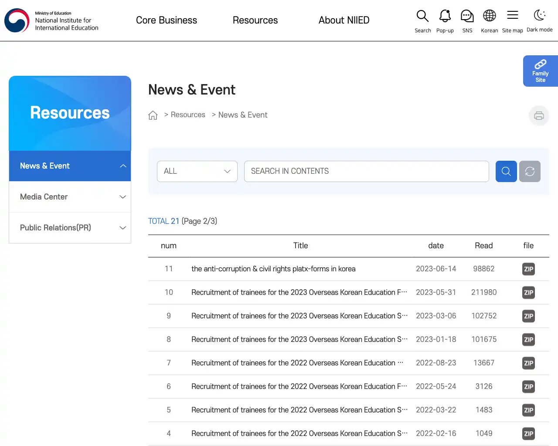The image size is (558, 446).
Task: Download ZIP file for row 7
Action: 528,363
